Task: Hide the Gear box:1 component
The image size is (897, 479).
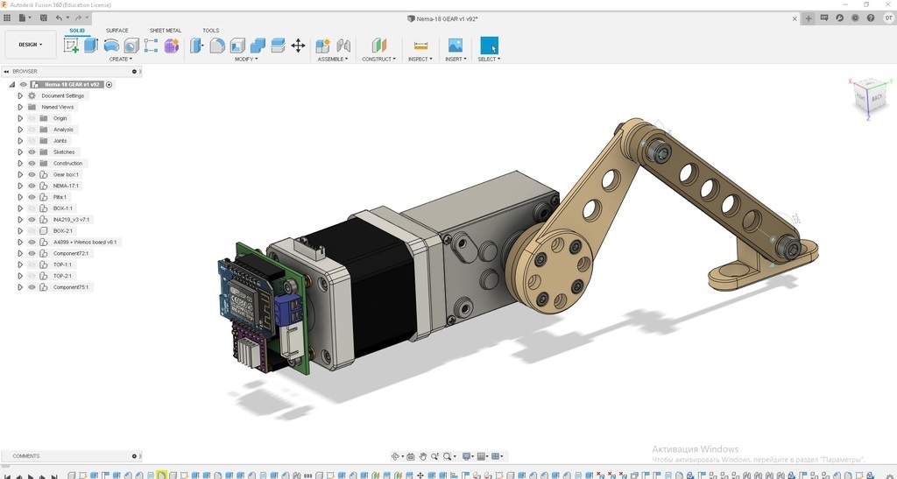Action: click(x=32, y=175)
